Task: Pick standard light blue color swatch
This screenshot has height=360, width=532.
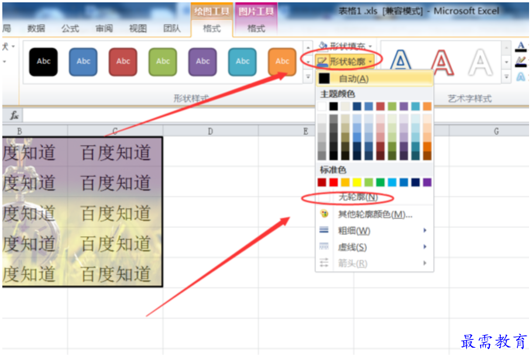Action: coord(392,182)
